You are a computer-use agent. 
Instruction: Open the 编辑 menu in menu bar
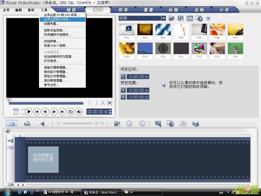(18, 10)
